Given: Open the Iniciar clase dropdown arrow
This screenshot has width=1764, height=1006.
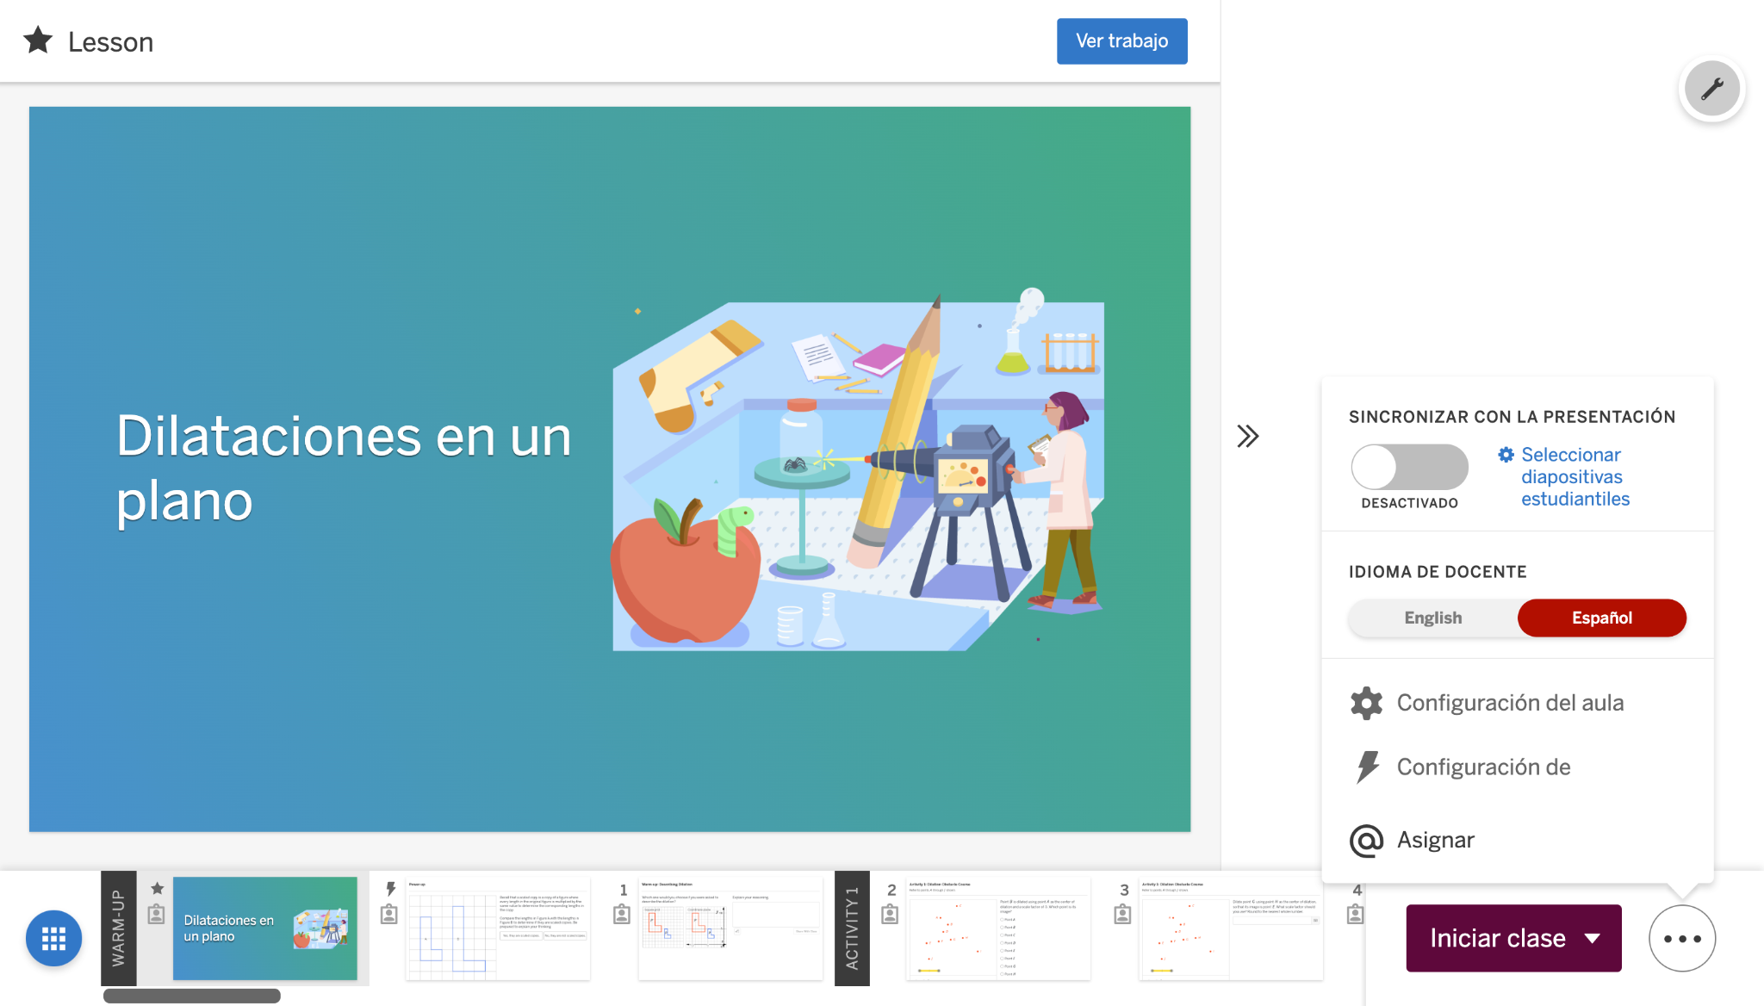Looking at the screenshot, I should [x=1594, y=938].
